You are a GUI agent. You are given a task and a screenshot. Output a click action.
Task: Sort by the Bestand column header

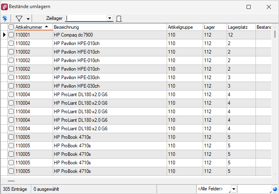click(264, 27)
